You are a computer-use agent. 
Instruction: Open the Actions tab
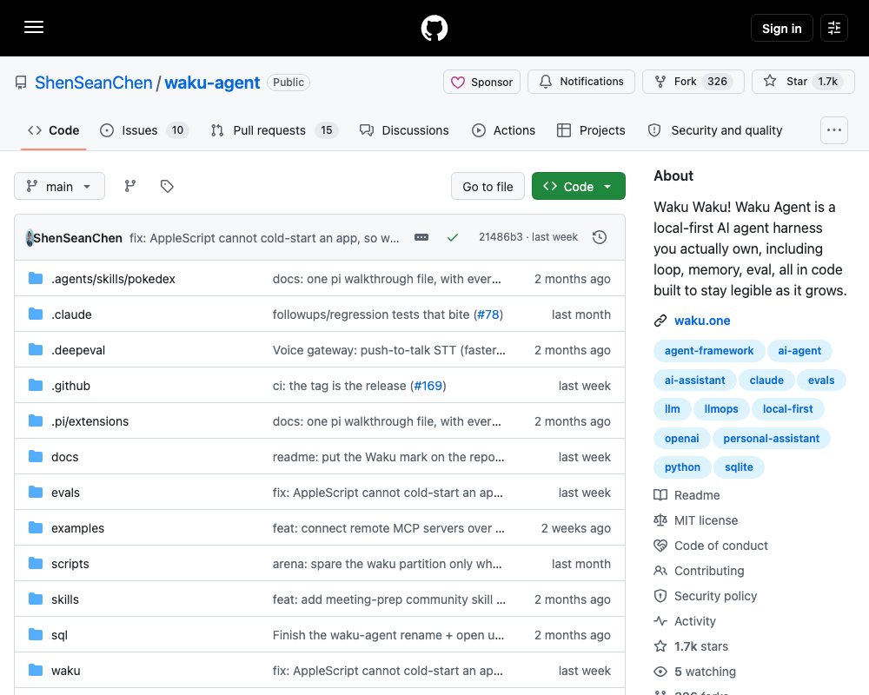[x=503, y=130]
